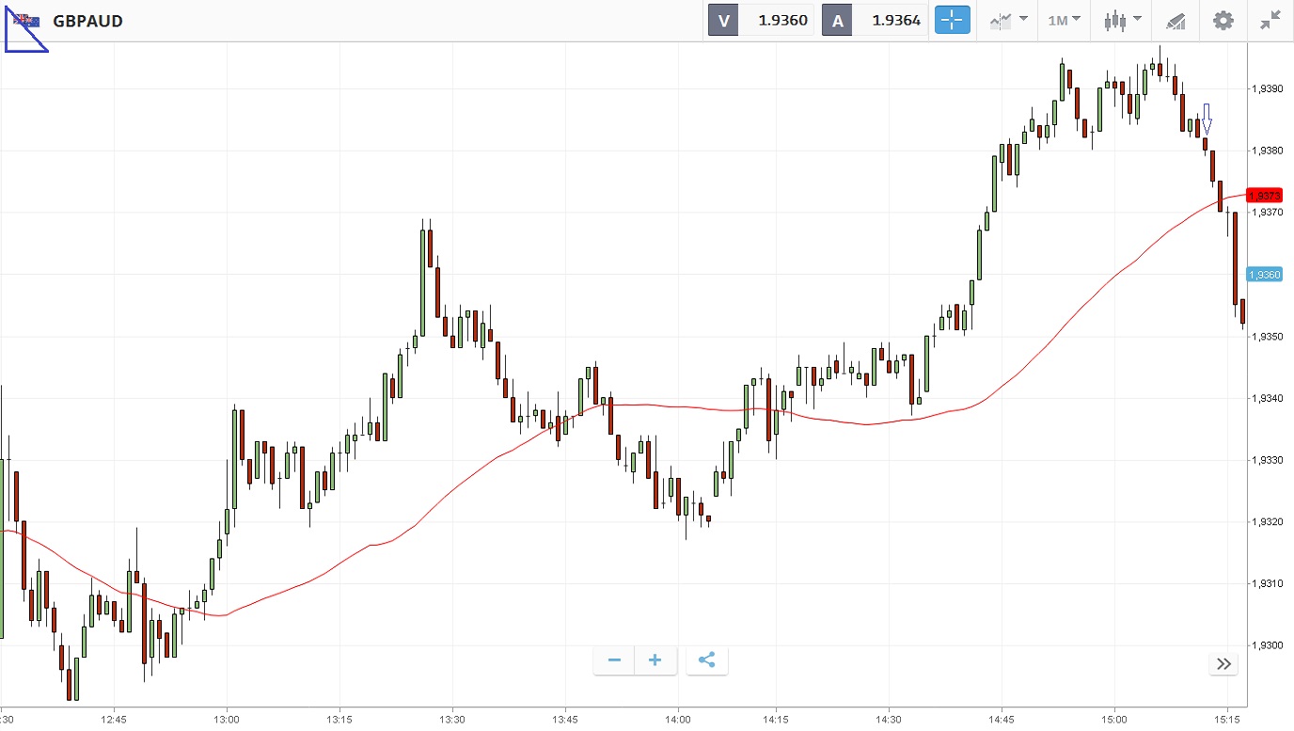This screenshot has height=731, width=1294.
Task: Click the red 1.9373 moving average price label
Action: [x=1263, y=196]
